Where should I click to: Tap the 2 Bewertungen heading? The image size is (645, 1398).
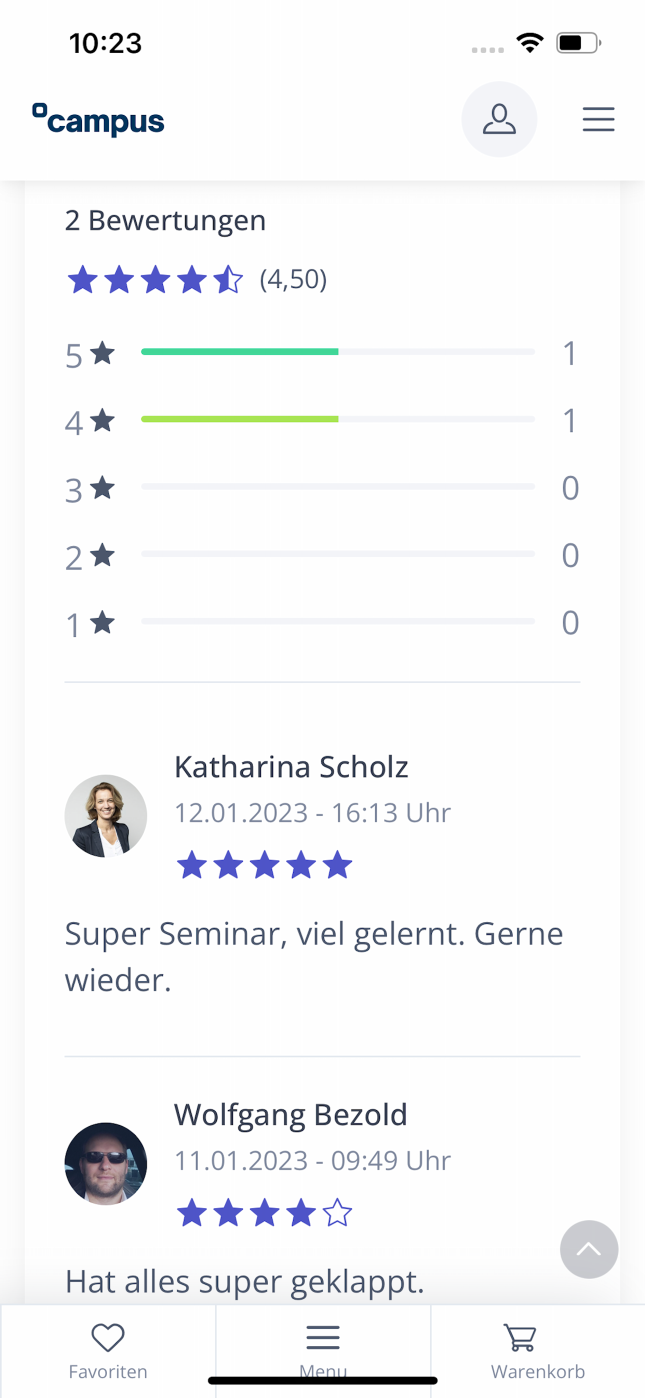click(x=165, y=221)
